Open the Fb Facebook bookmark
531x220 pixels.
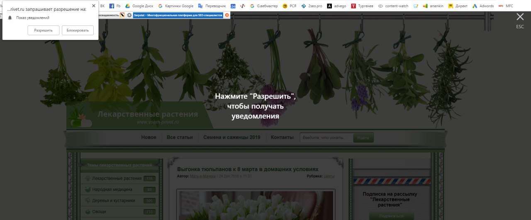tap(115, 6)
